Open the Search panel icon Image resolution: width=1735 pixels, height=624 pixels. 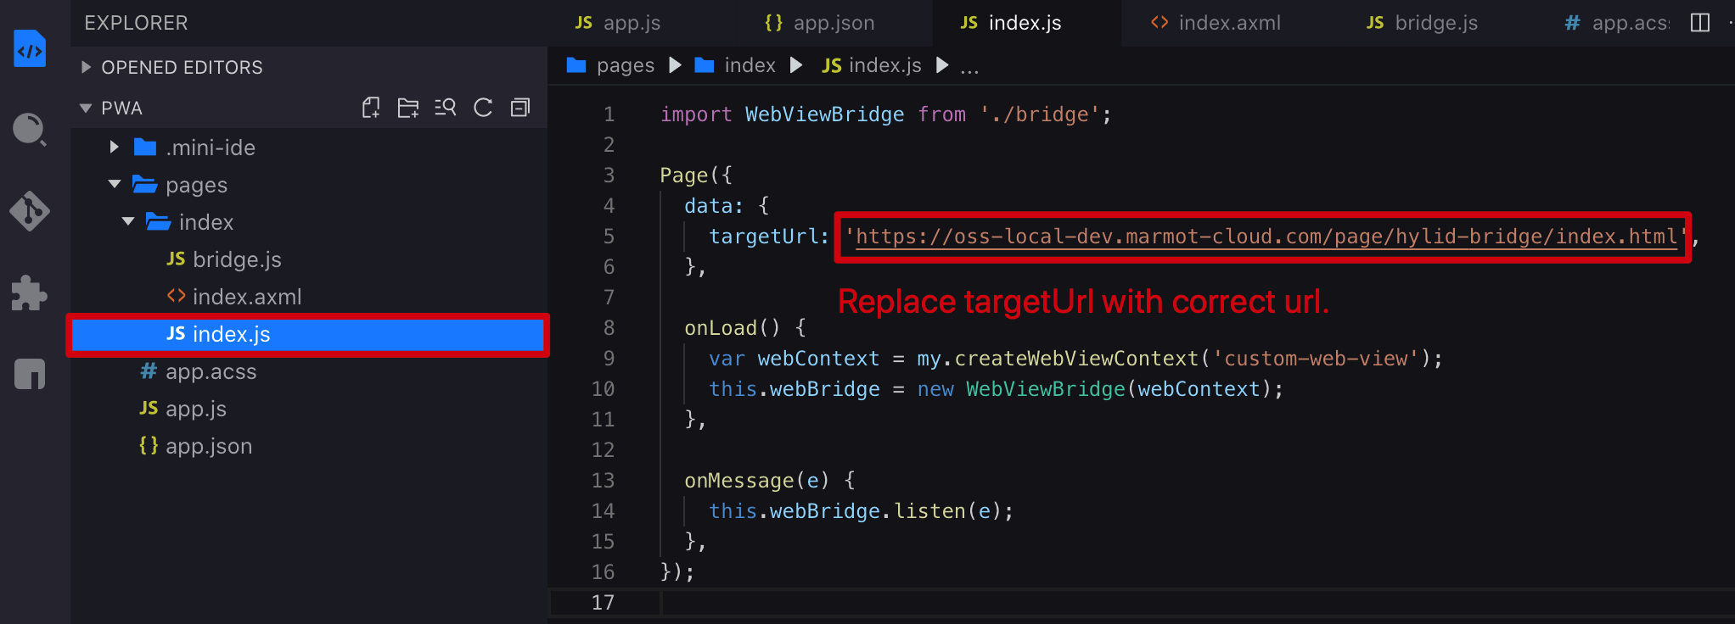pos(30,130)
